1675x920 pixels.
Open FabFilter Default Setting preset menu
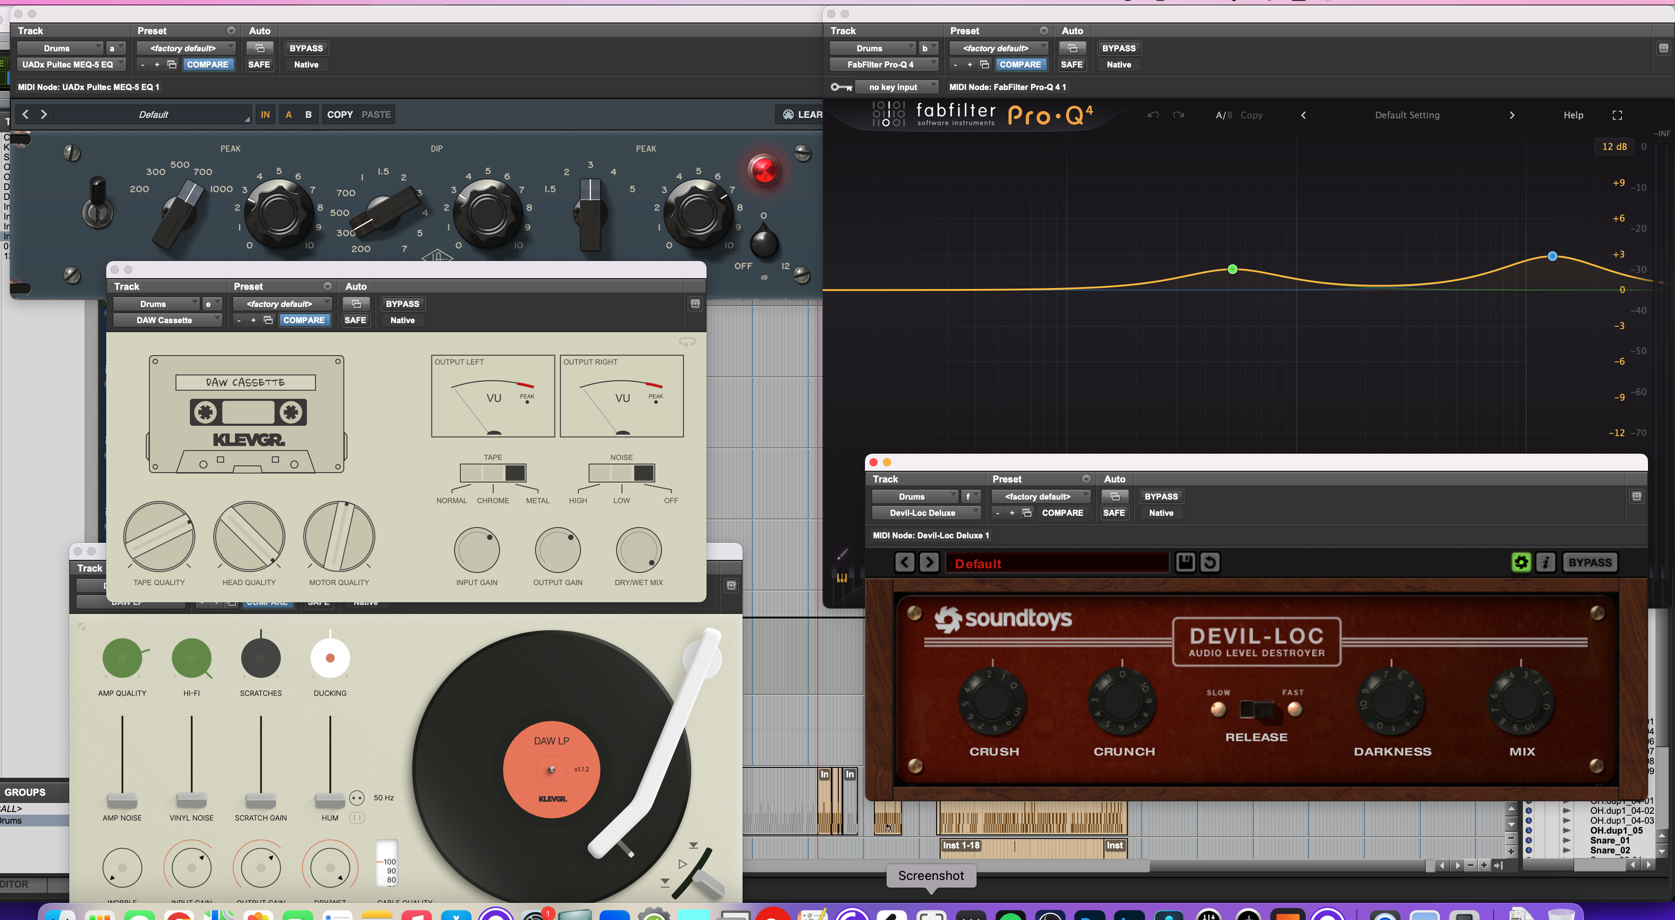(x=1407, y=115)
